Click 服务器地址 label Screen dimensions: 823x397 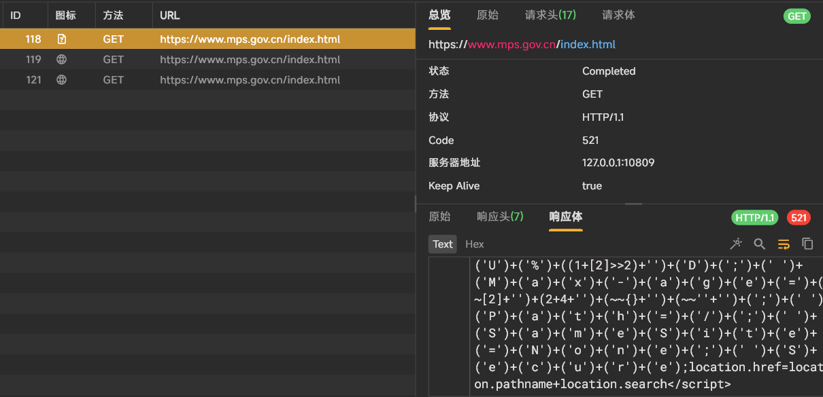454,163
